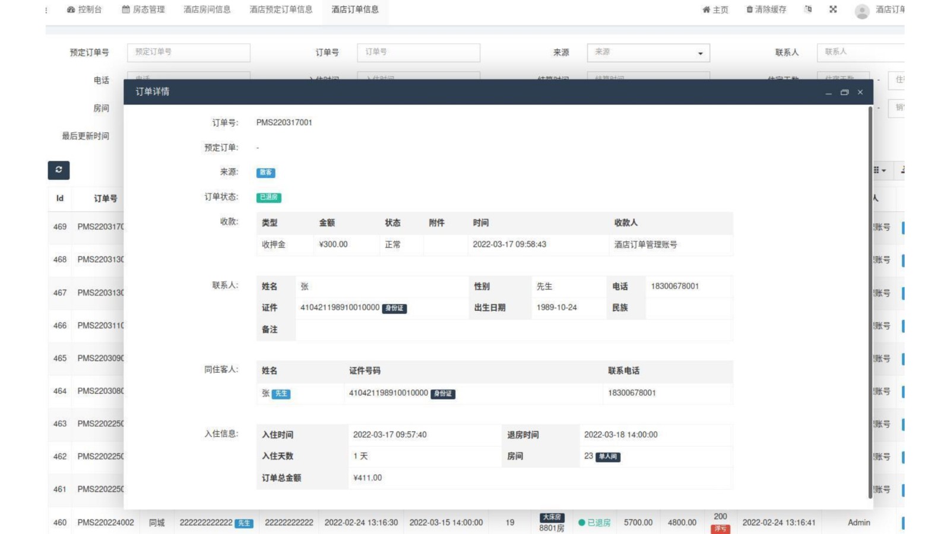950x534 pixels.
Task: Click birth date 1989-10-24
Action: tap(557, 307)
